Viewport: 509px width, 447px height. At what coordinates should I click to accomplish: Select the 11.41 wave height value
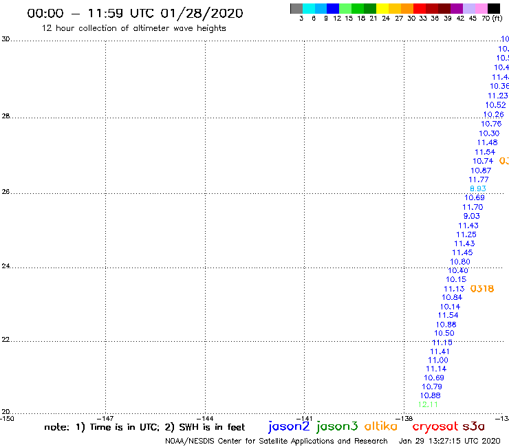tap(440, 351)
